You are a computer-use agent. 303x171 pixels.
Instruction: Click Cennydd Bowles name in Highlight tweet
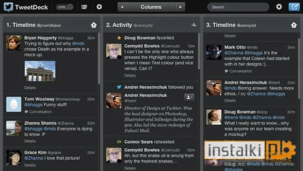(x=142, y=46)
